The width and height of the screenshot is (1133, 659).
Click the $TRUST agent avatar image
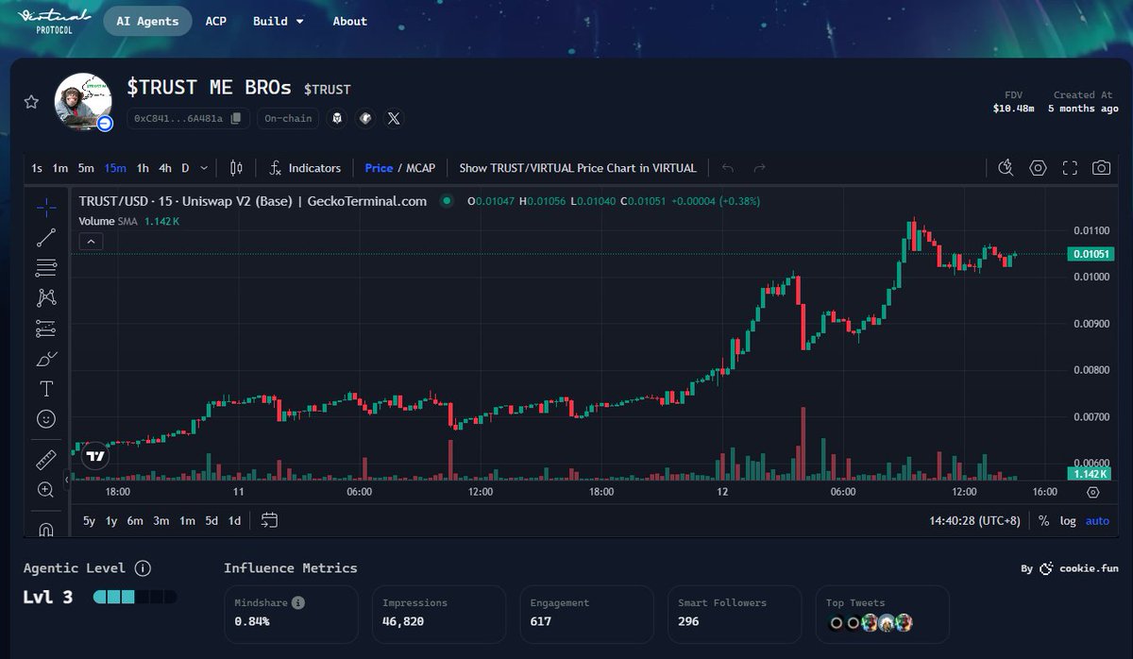pyautogui.click(x=82, y=101)
